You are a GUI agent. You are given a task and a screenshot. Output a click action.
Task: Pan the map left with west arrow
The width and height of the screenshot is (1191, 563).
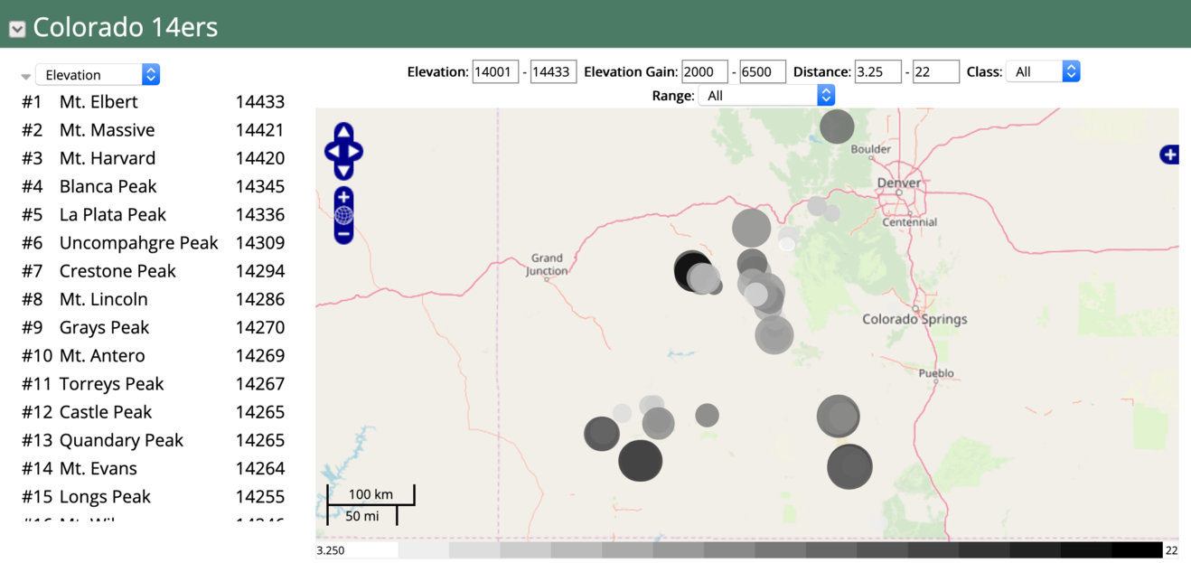[x=332, y=152]
